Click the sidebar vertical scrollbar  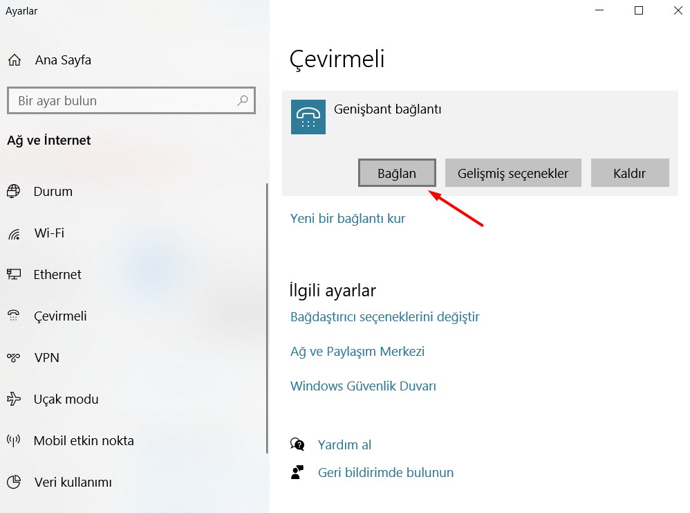(x=267, y=318)
